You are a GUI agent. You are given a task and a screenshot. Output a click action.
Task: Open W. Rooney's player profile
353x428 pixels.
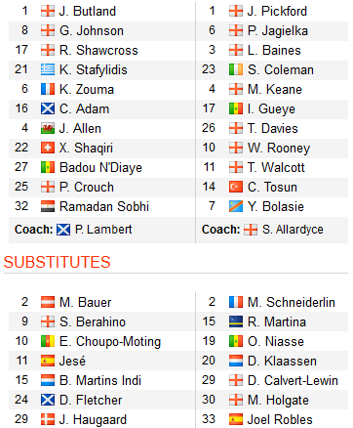pyautogui.click(x=279, y=148)
